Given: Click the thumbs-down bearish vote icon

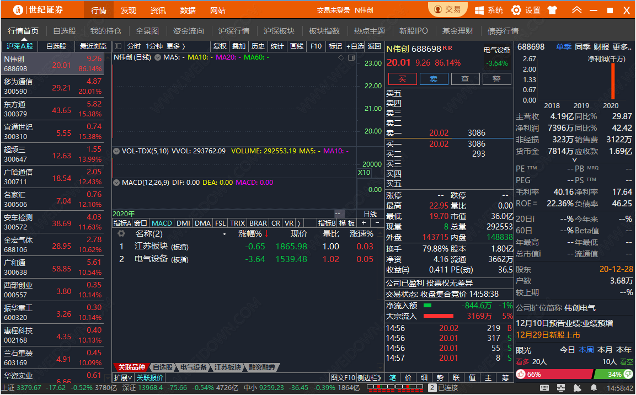Looking at the screenshot, I should [628, 374].
